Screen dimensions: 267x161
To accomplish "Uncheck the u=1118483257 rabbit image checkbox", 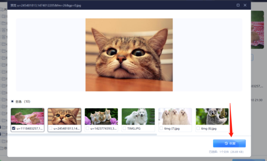I will [14, 128].
